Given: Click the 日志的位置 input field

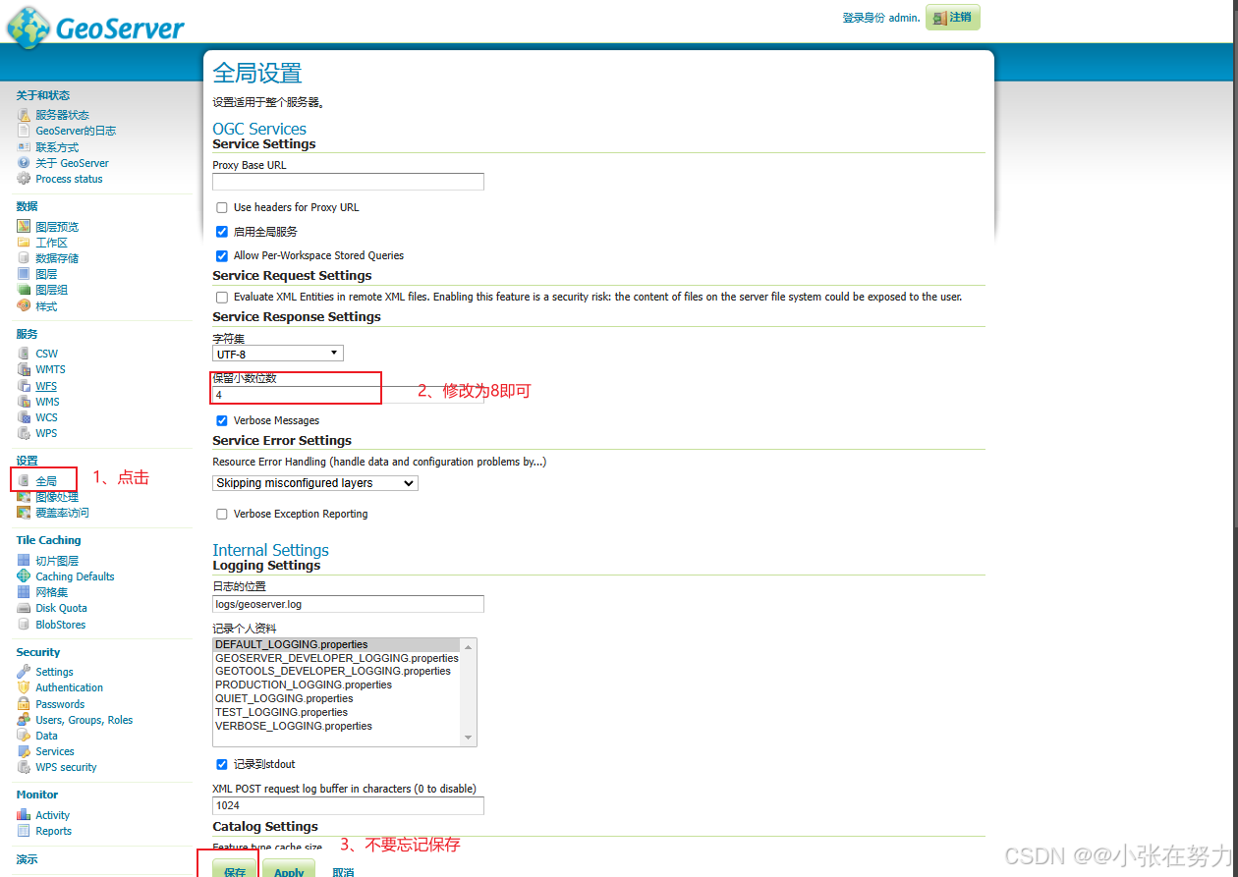Looking at the screenshot, I should click(x=348, y=604).
